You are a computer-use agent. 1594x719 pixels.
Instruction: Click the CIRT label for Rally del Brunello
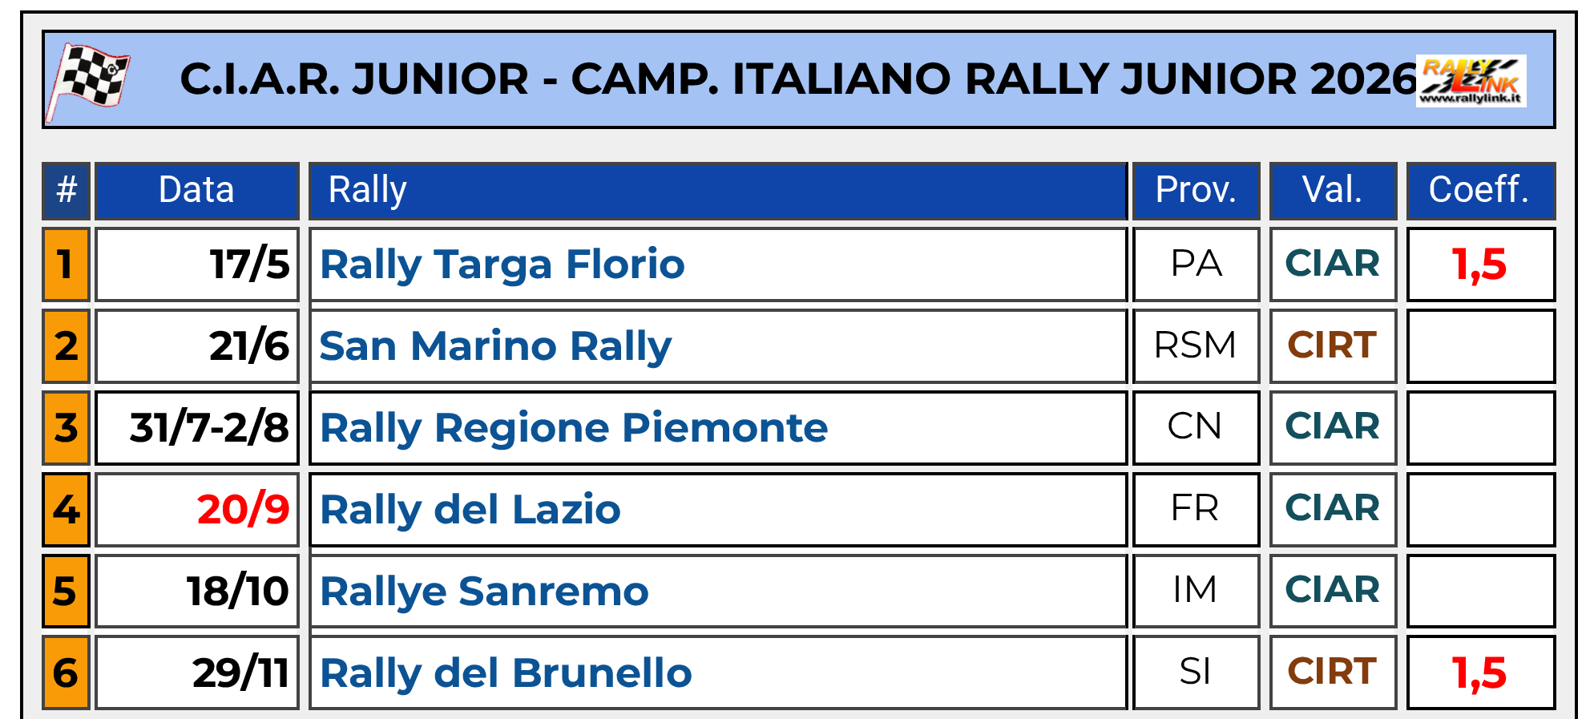tap(1332, 672)
